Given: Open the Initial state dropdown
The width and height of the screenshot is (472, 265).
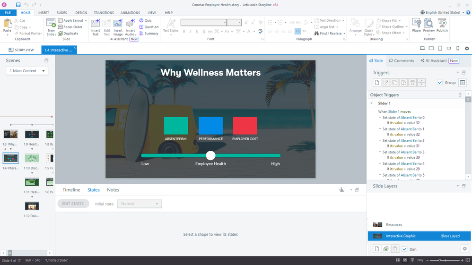Looking at the screenshot, I should pyautogui.click(x=140, y=204).
